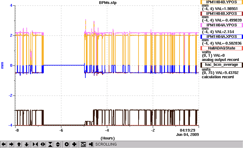The image size is (243, 148).
Task: Click the waveform graph toolbar icon
Action: tap(83, 144)
